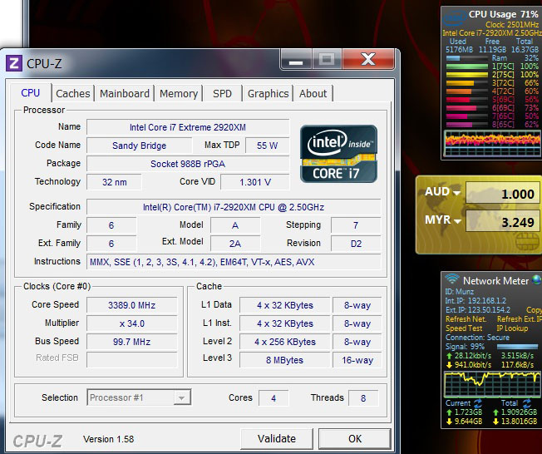The width and height of the screenshot is (542, 454).
Task: Click the Intel Core i7 logo badge
Action: tap(339, 154)
